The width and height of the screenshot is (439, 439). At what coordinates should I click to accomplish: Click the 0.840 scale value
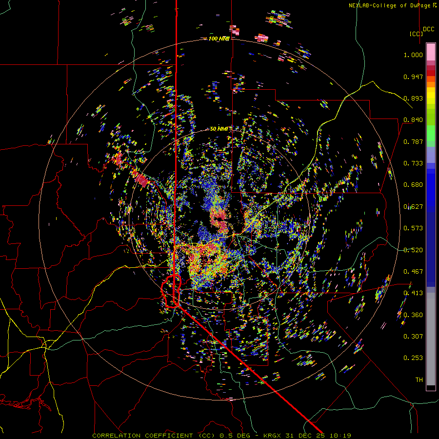[x=413, y=120]
